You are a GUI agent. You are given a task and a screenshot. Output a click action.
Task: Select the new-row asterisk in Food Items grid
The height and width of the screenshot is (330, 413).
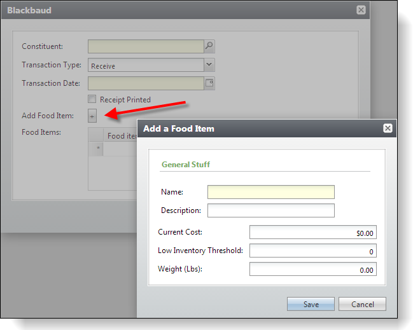(x=97, y=149)
